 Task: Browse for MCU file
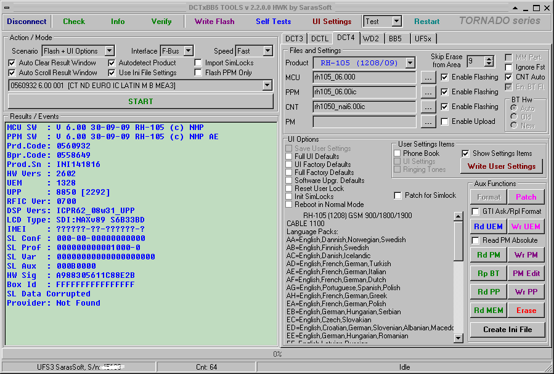pyautogui.click(x=428, y=78)
